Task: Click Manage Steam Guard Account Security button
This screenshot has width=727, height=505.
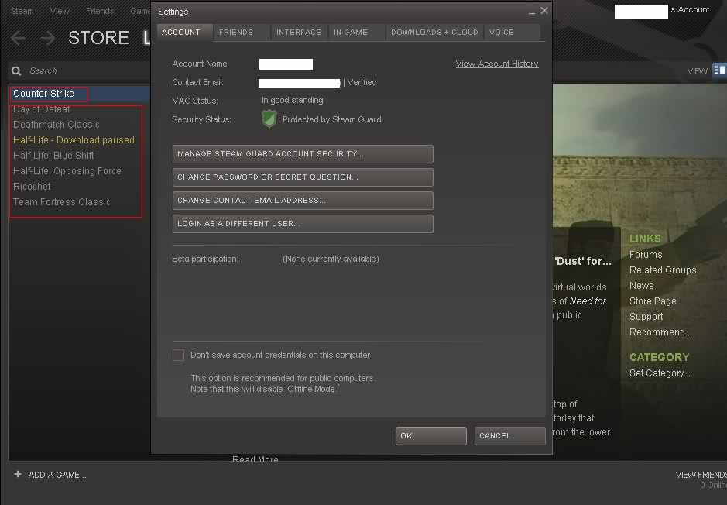Action: (x=303, y=154)
